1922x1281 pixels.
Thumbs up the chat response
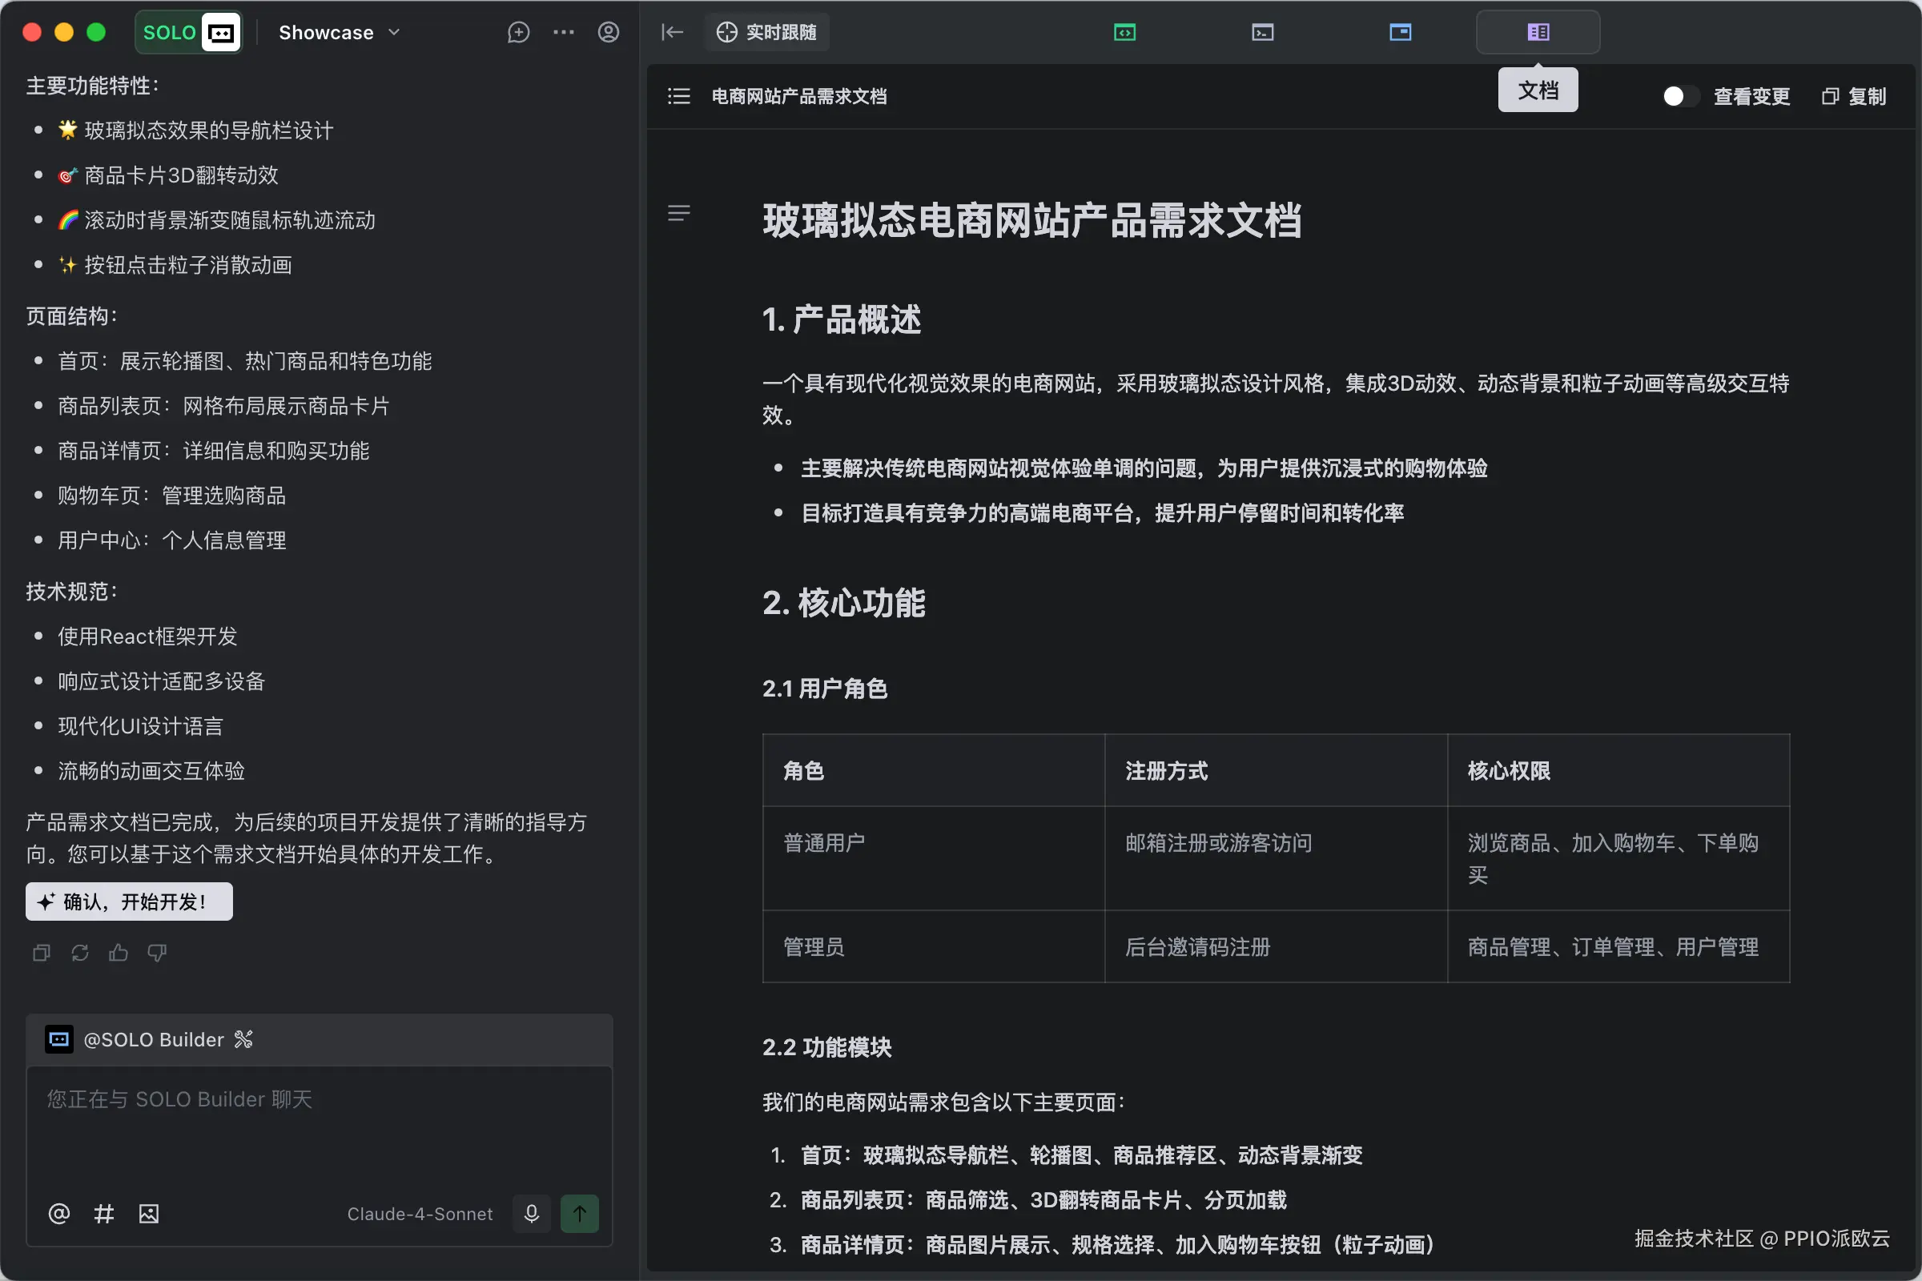click(119, 953)
